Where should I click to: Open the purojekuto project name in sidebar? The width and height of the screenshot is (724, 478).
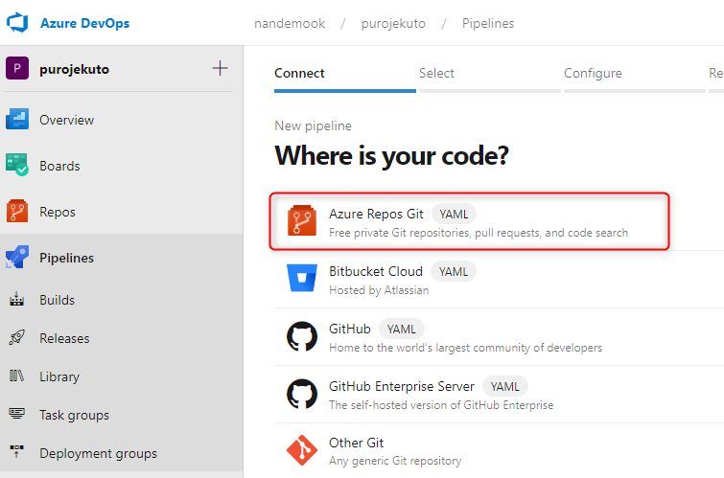(75, 69)
